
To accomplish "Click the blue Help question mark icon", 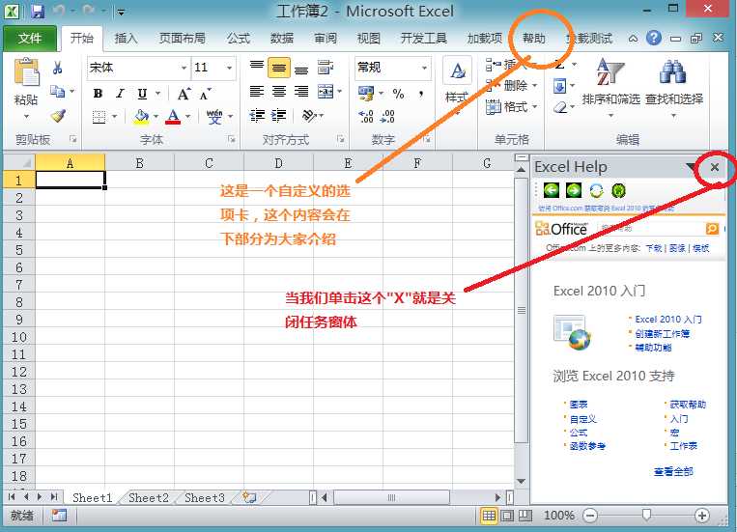I will [654, 38].
